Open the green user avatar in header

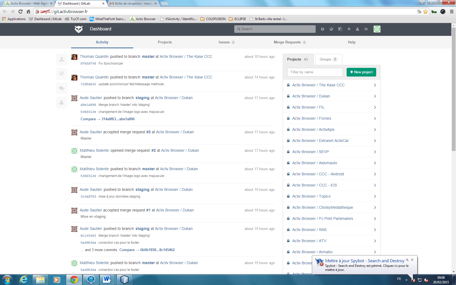pyautogui.click(x=377, y=29)
